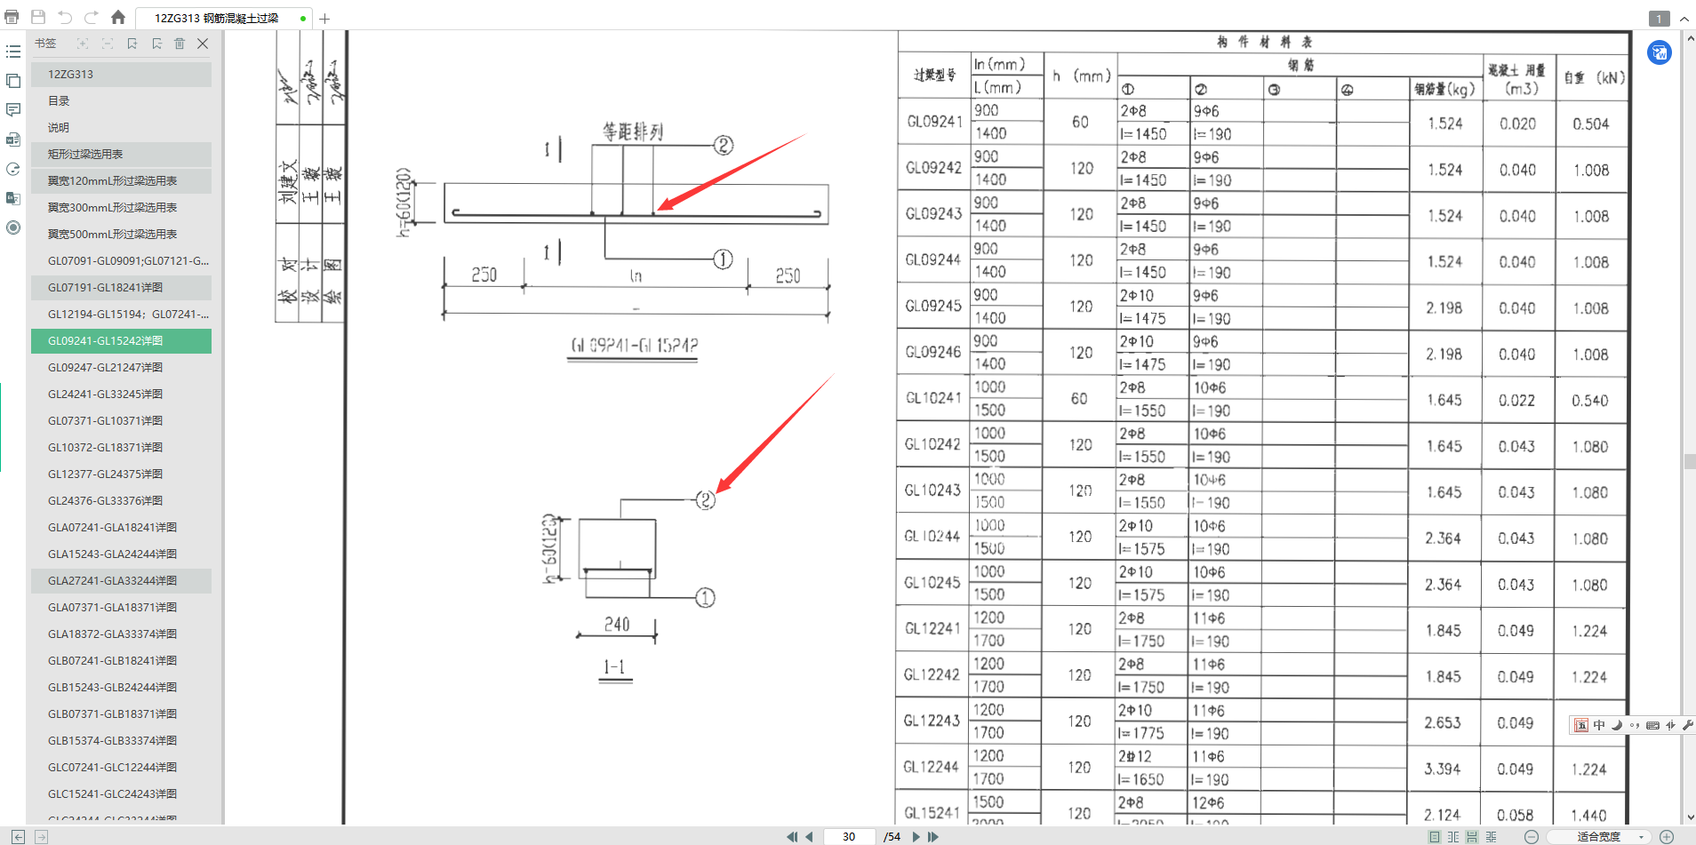Click the Print icon in top toolbar
Screen dimensions: 1696x845
tap(12, 17)
